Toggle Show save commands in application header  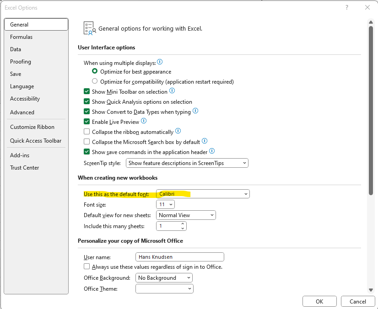[x=87, y=152]
